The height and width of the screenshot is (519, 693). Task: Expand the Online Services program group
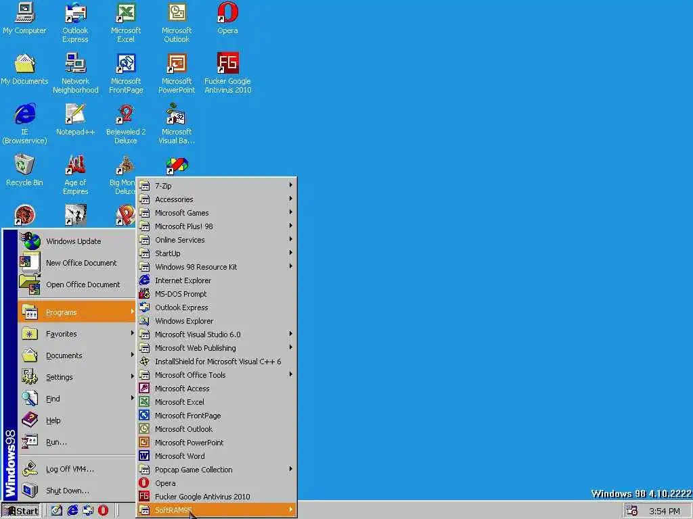(217, 240)
